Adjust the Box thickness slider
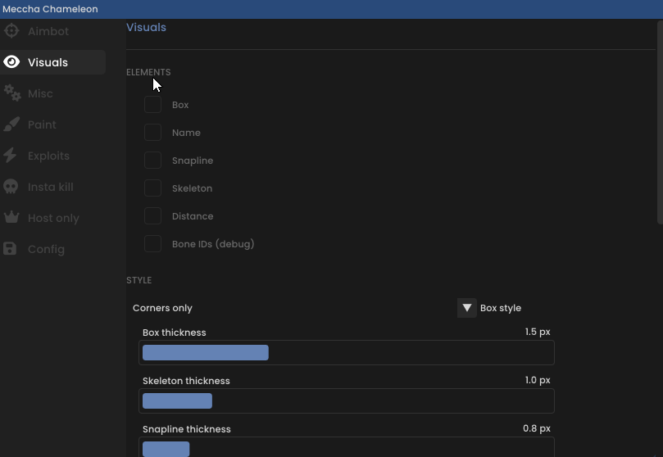Screen dimensions: 663x457 click(347, 353)
